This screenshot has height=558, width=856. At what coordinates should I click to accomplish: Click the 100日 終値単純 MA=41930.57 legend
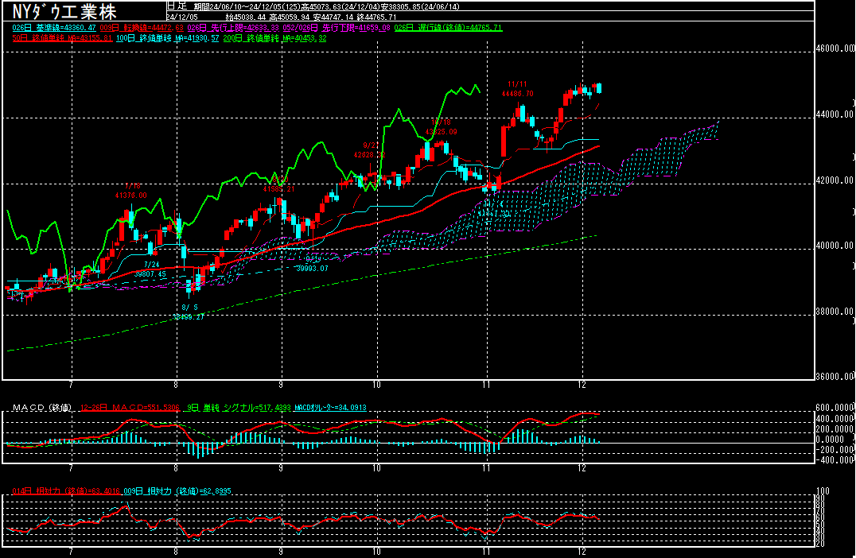(x=168, y=38)
